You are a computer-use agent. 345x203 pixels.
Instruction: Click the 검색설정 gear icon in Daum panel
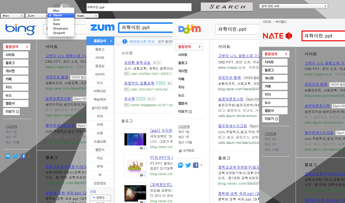pyautogui.click(x=181, y=150)
